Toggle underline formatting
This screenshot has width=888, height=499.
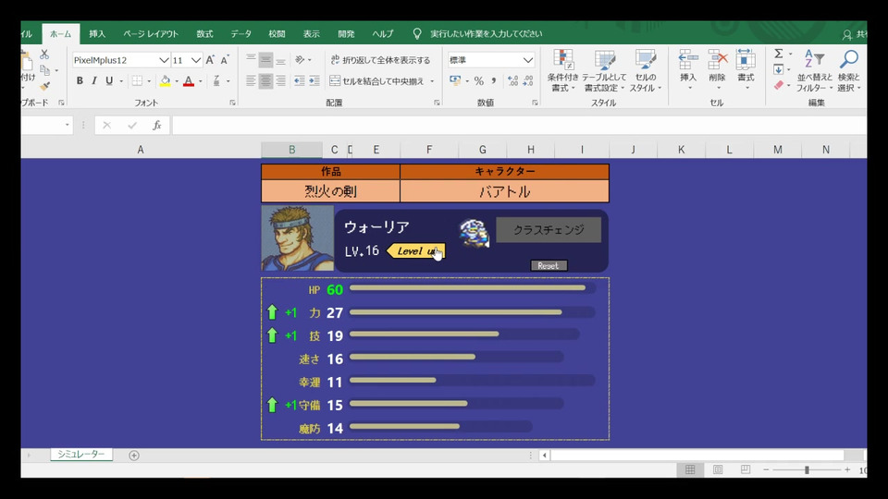click(109, 81)
